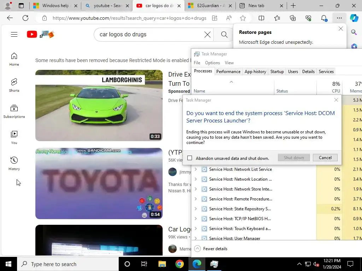Open Windows Start menu

coord(8,264)
